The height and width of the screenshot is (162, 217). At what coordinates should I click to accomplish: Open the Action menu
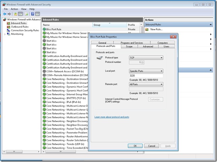14,9
